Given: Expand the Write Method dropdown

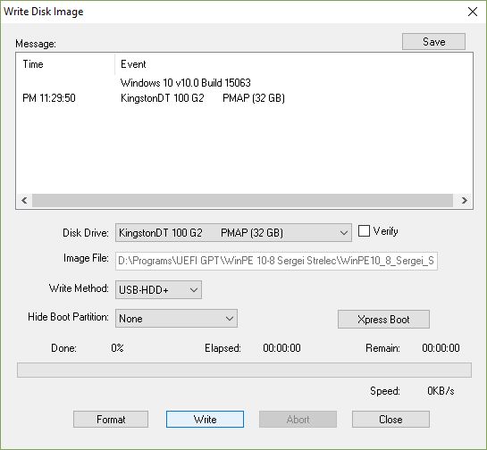Looking at the screenshot, I should pyautogui.click(x=158, y=290).
